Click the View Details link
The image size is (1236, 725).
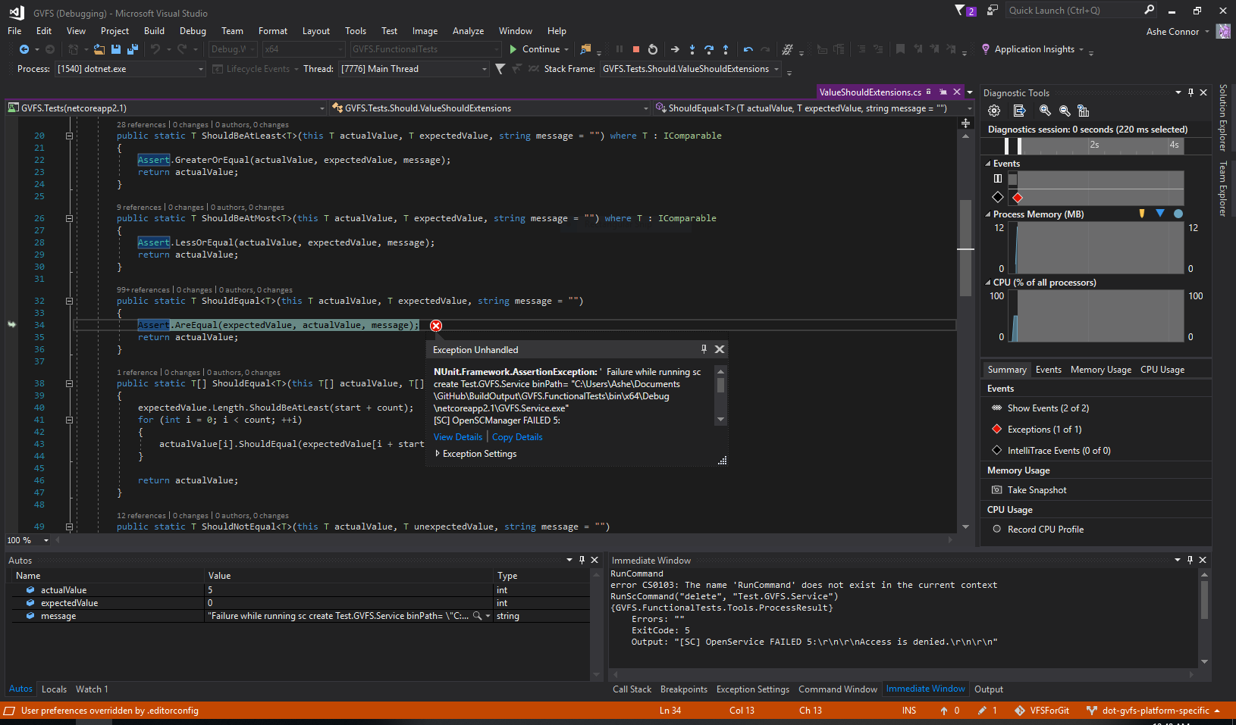pos(458,437)
